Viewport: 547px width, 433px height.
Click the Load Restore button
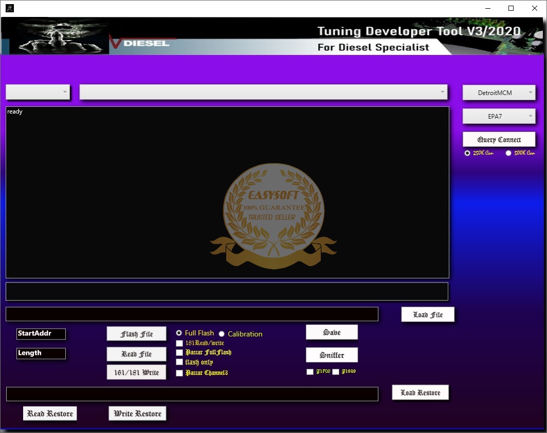click(x=421, y=392)
